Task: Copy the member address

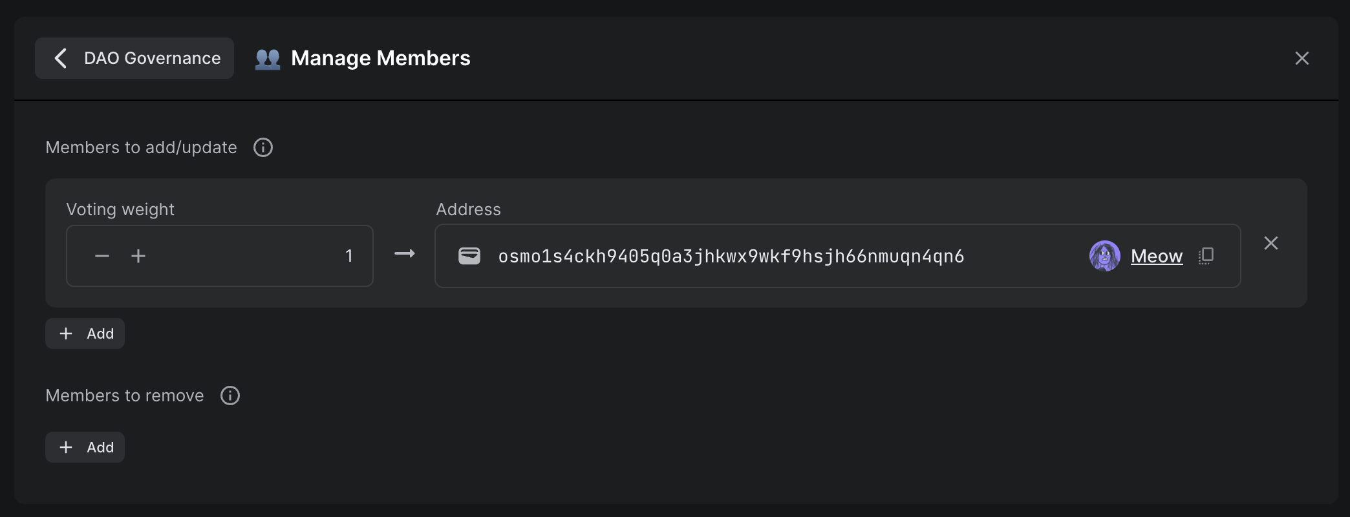Action: pyautogui.click(x=1206, y=256)
